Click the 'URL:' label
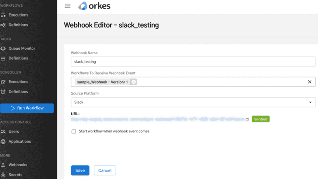Image resolution: width=330 pixels, height=179 pixels. 75,114
